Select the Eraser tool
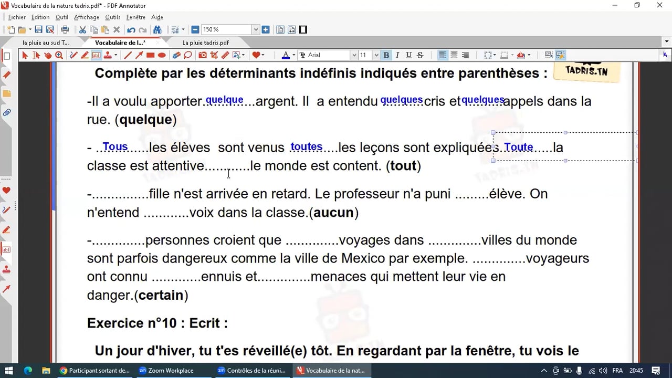672x378 pixels. (x=176, y=55)
